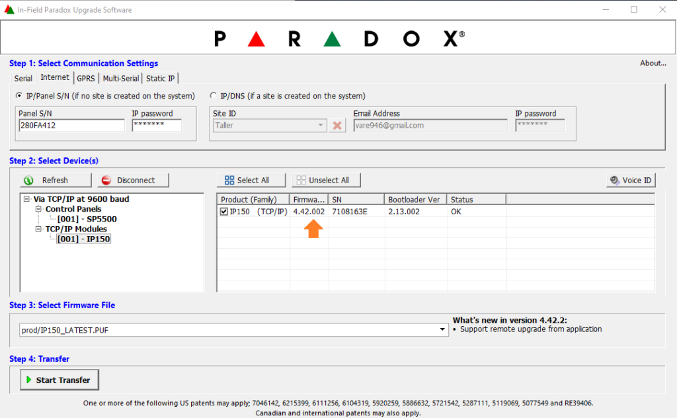Click the Voice ID speaker icon
Screen dimensions: 677x418
pyautogui.click(x=614, y=180)
